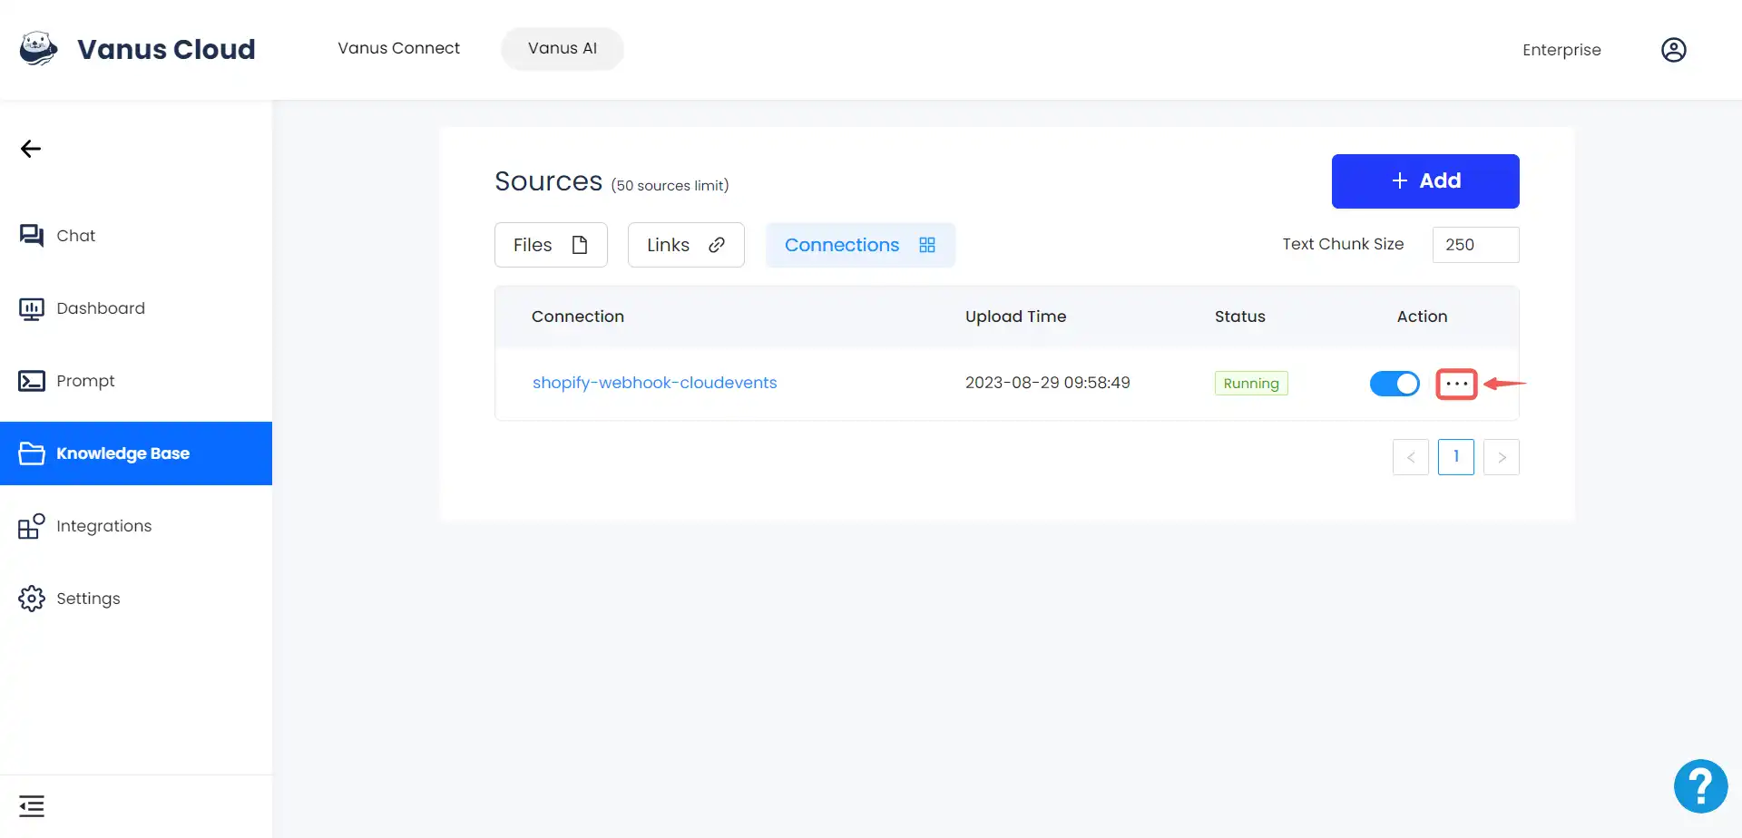The width and height of the screenshot is (1742, 838).
Task: Click the Connection column header
Action: click(x=578, y=317)
